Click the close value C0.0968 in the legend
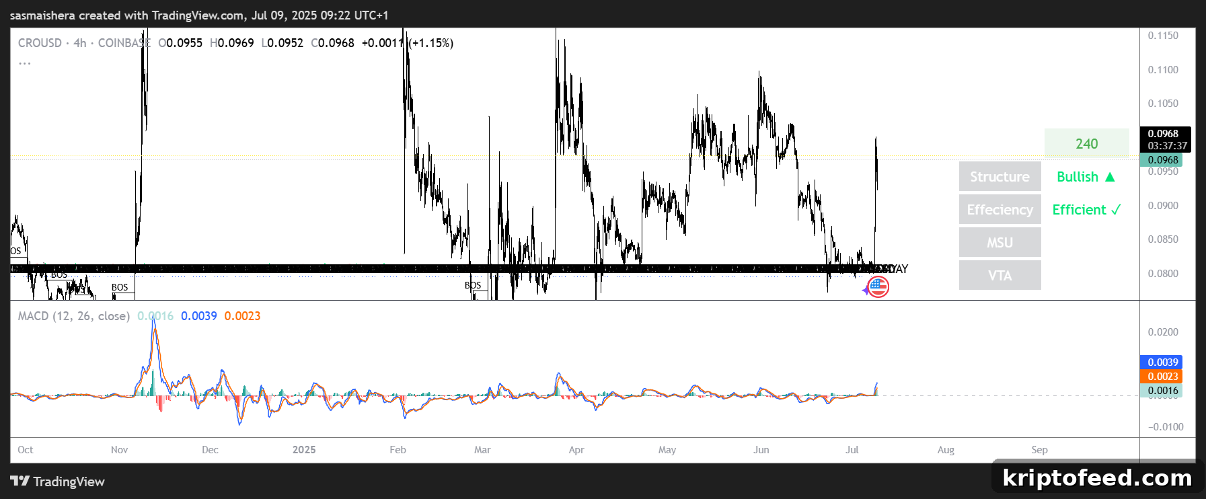 pos(333,43)
